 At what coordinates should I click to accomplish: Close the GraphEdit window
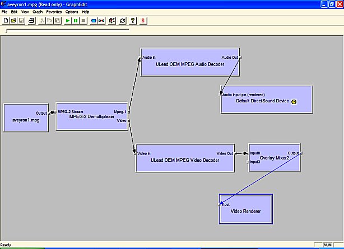(x=340, y=4)
